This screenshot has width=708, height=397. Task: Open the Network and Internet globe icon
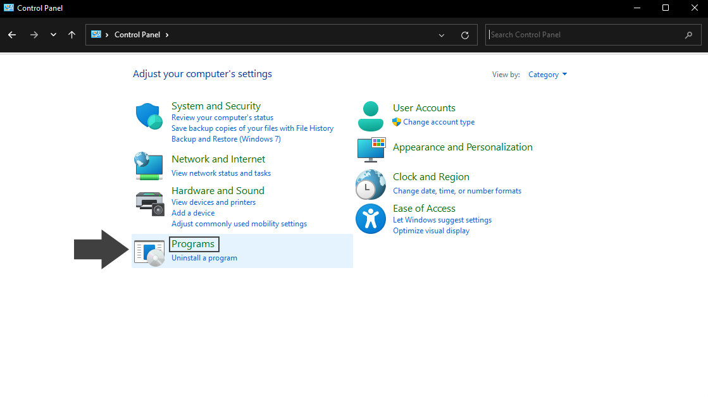[149, 166]
